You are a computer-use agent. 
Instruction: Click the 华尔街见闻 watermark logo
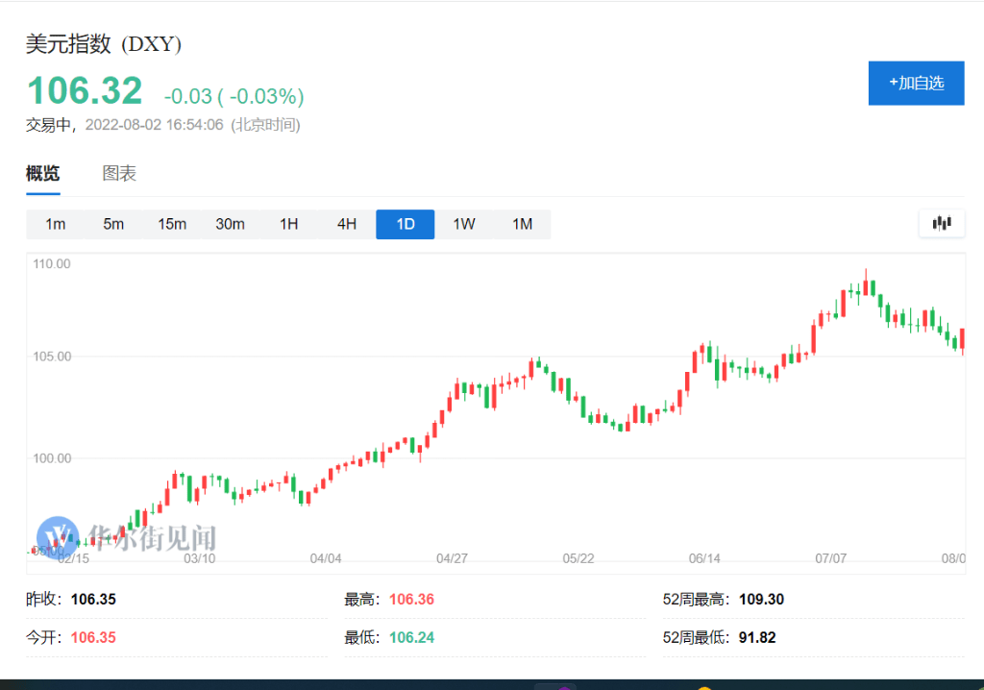coord(58,538)
